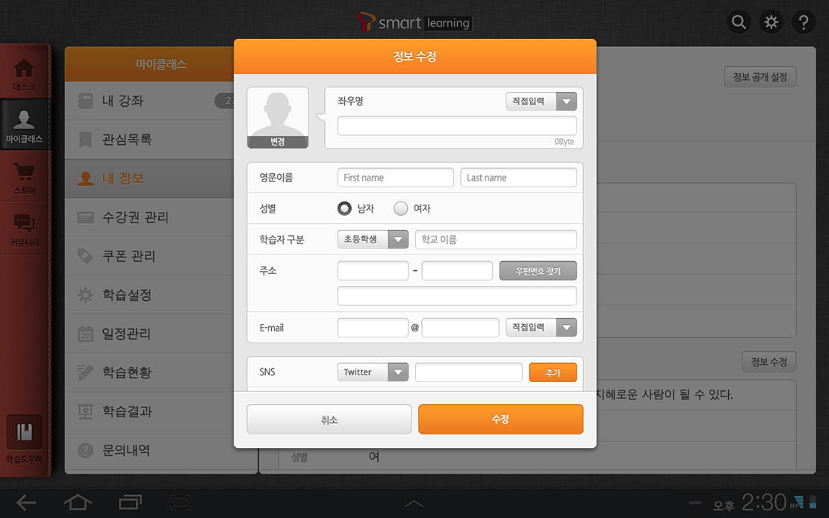The height and width of the screenshot is (518, 829).
Task: Open the clock showing 2:30
Action: (x=764, y=502)
